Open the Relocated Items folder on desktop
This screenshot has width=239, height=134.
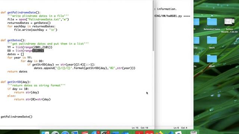tap(212, 22)
